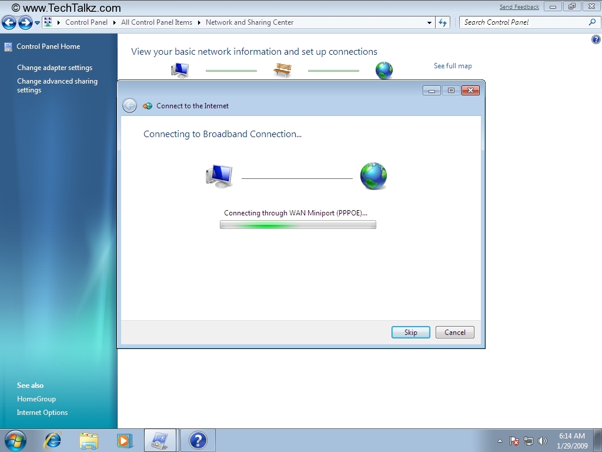Open the volume speaker icon in system tray

tap(542, 441)
